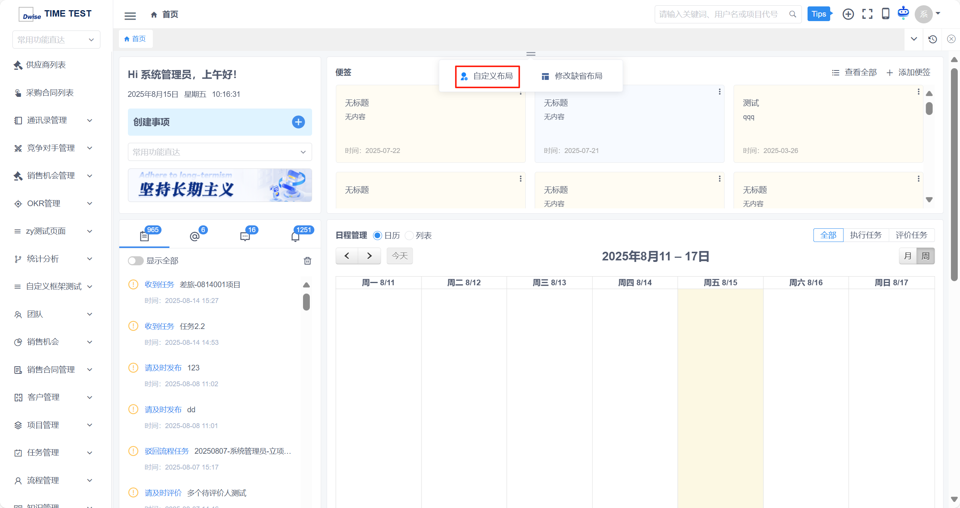This screenshot has height=508, width=960.
Task: Switch to the 执行任务 tab
Action: [866, 235]
